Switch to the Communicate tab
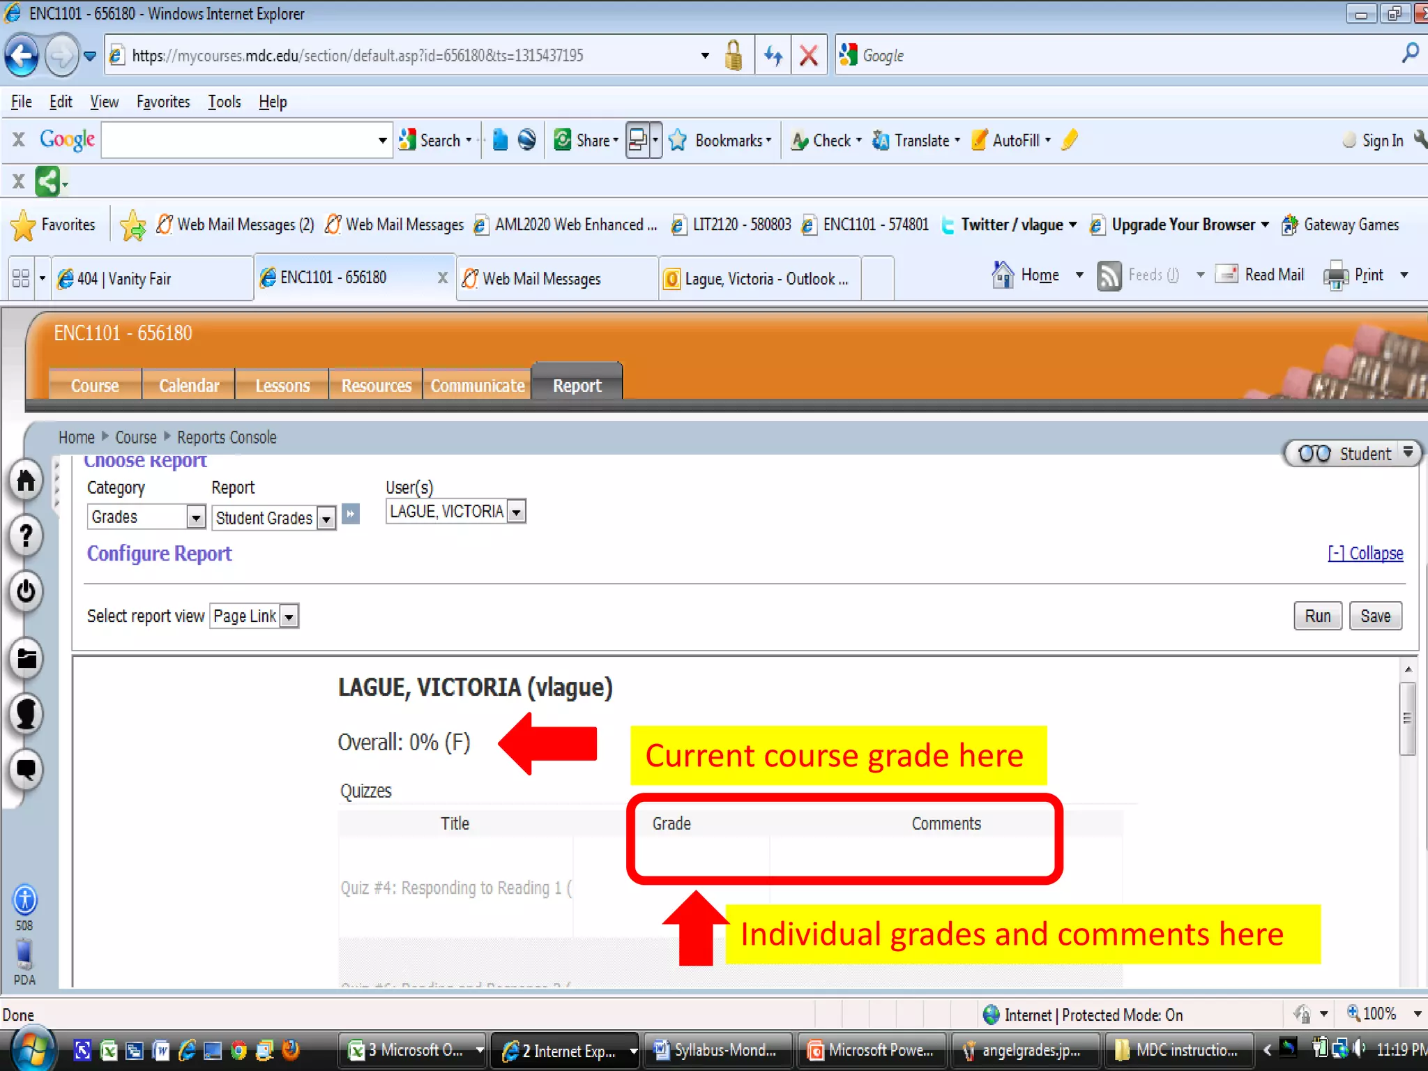This screenshot has width=1428, height=1071. point(477,386)
